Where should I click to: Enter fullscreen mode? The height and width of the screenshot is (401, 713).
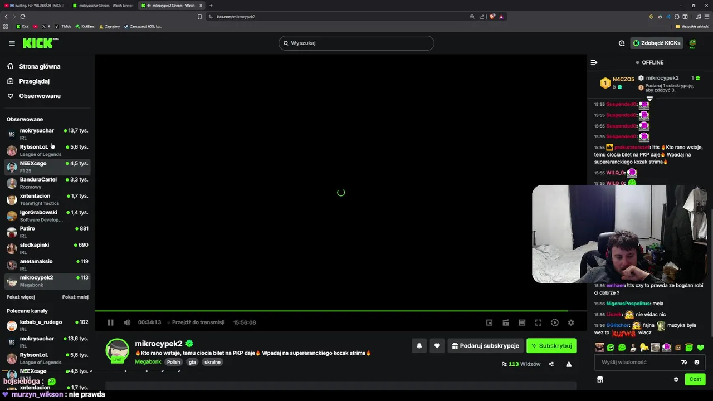pyautogui.click(x=538, y=322)
